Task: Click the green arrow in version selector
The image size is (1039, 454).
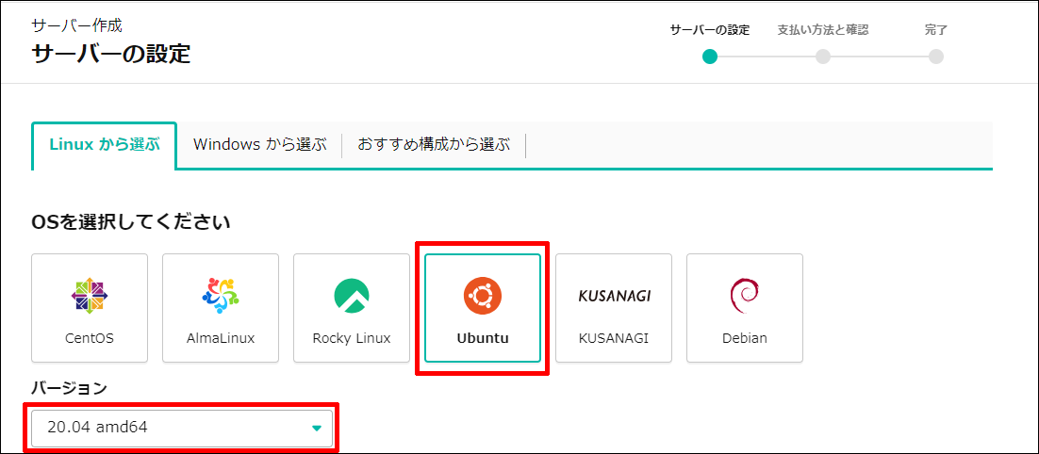Action: pyautogui.click(x=317, y=429)
